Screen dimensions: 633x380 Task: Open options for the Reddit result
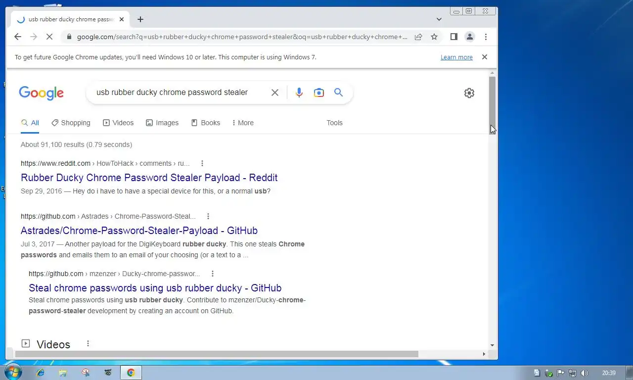coord(202,163)
